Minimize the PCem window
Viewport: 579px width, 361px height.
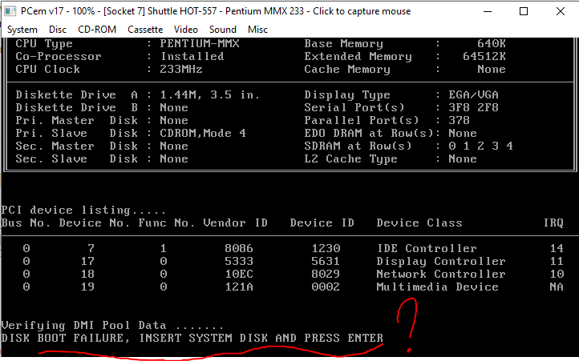(x=488, y=11)
